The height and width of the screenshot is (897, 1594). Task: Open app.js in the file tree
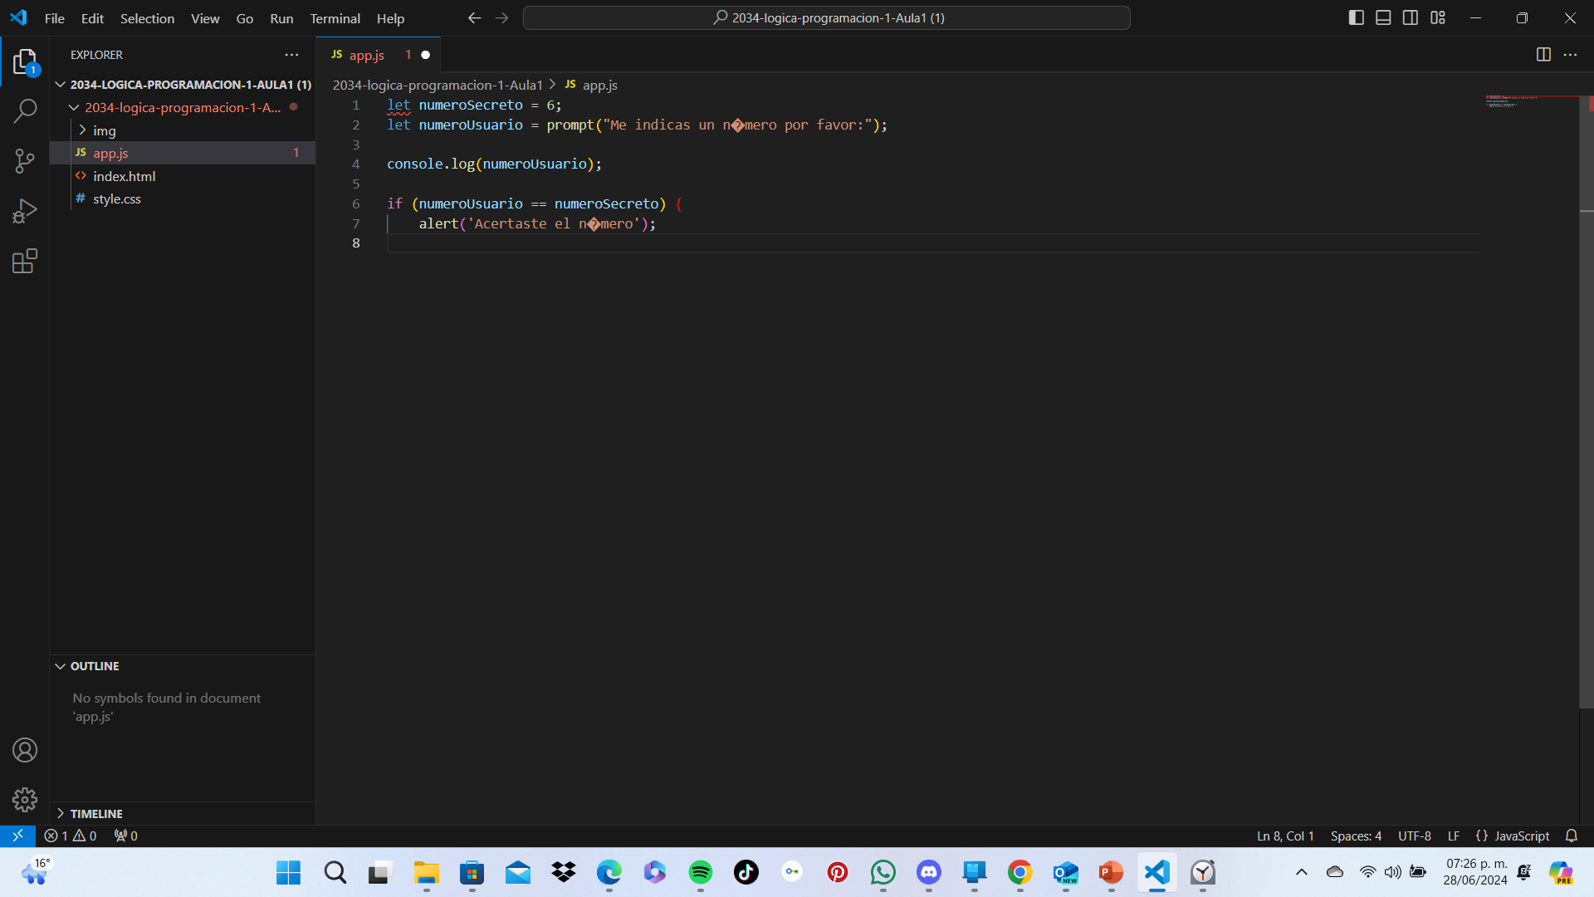coord(183,153)
